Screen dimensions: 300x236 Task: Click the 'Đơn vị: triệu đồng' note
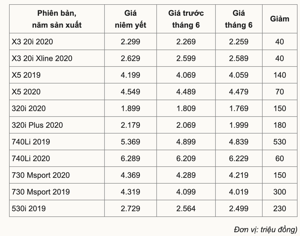[265, 229]
